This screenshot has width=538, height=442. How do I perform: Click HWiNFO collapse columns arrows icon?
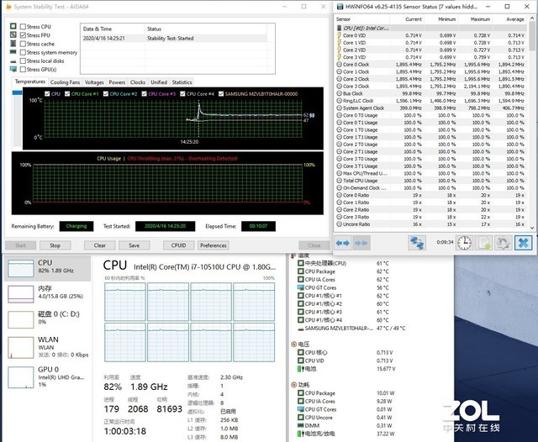pyautogui.click(x=361, y=243)
